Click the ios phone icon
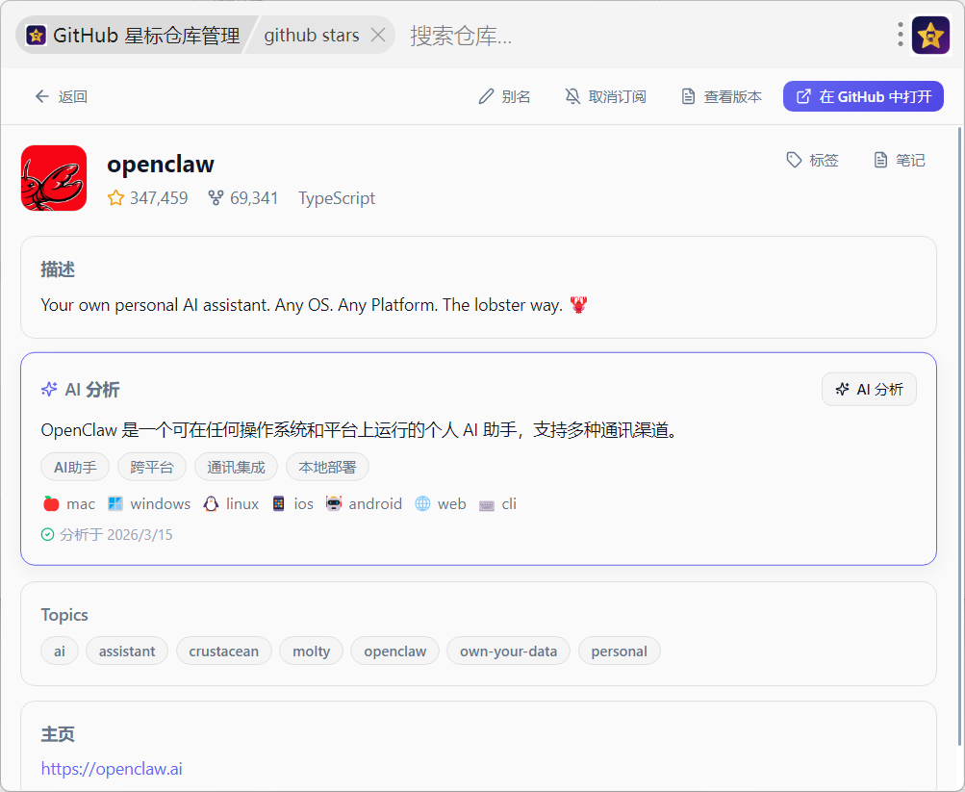Image resolution: width=965 pixels, height=792 pixels. tap(279, 503)
